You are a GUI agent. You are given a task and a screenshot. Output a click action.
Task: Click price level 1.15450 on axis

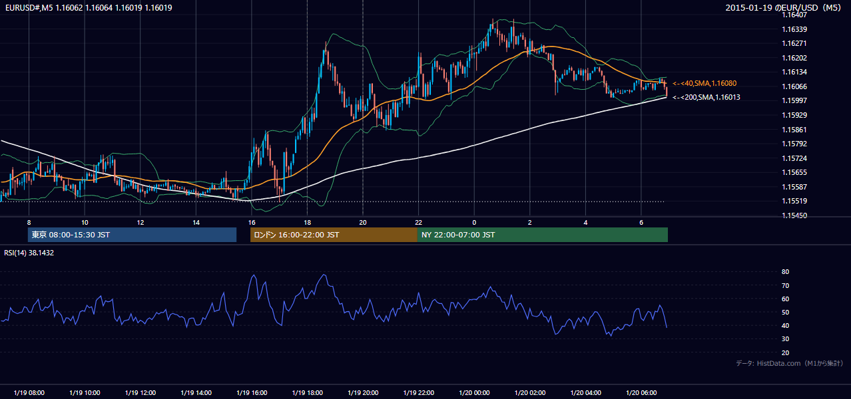tap(794, 215)
